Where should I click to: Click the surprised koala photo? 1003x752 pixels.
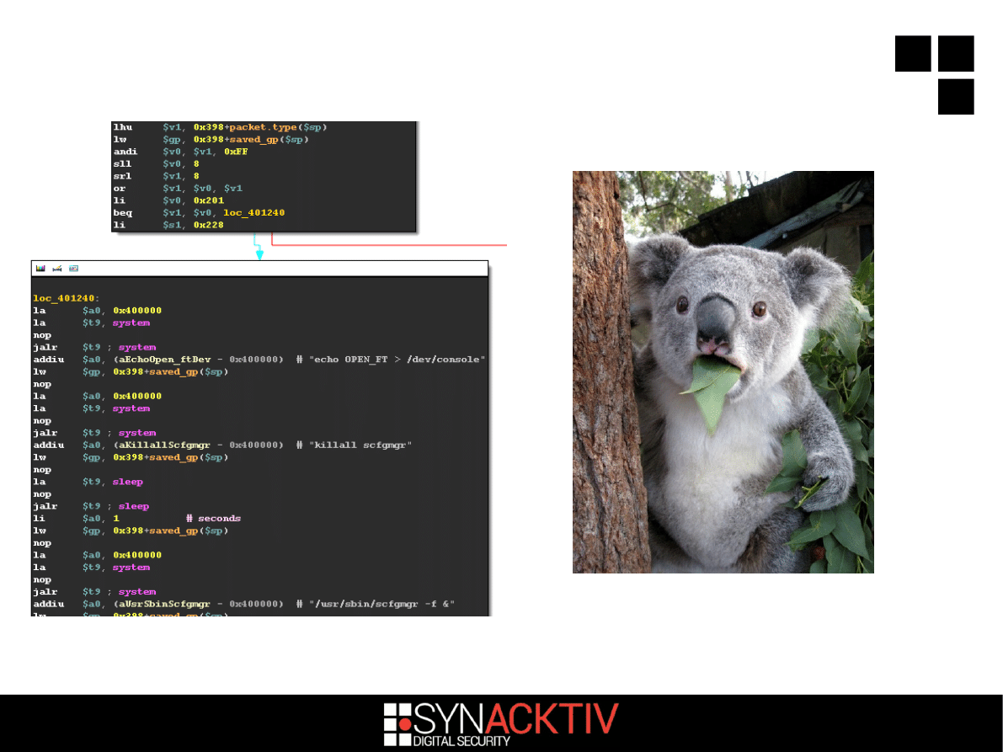pos(723,371)
